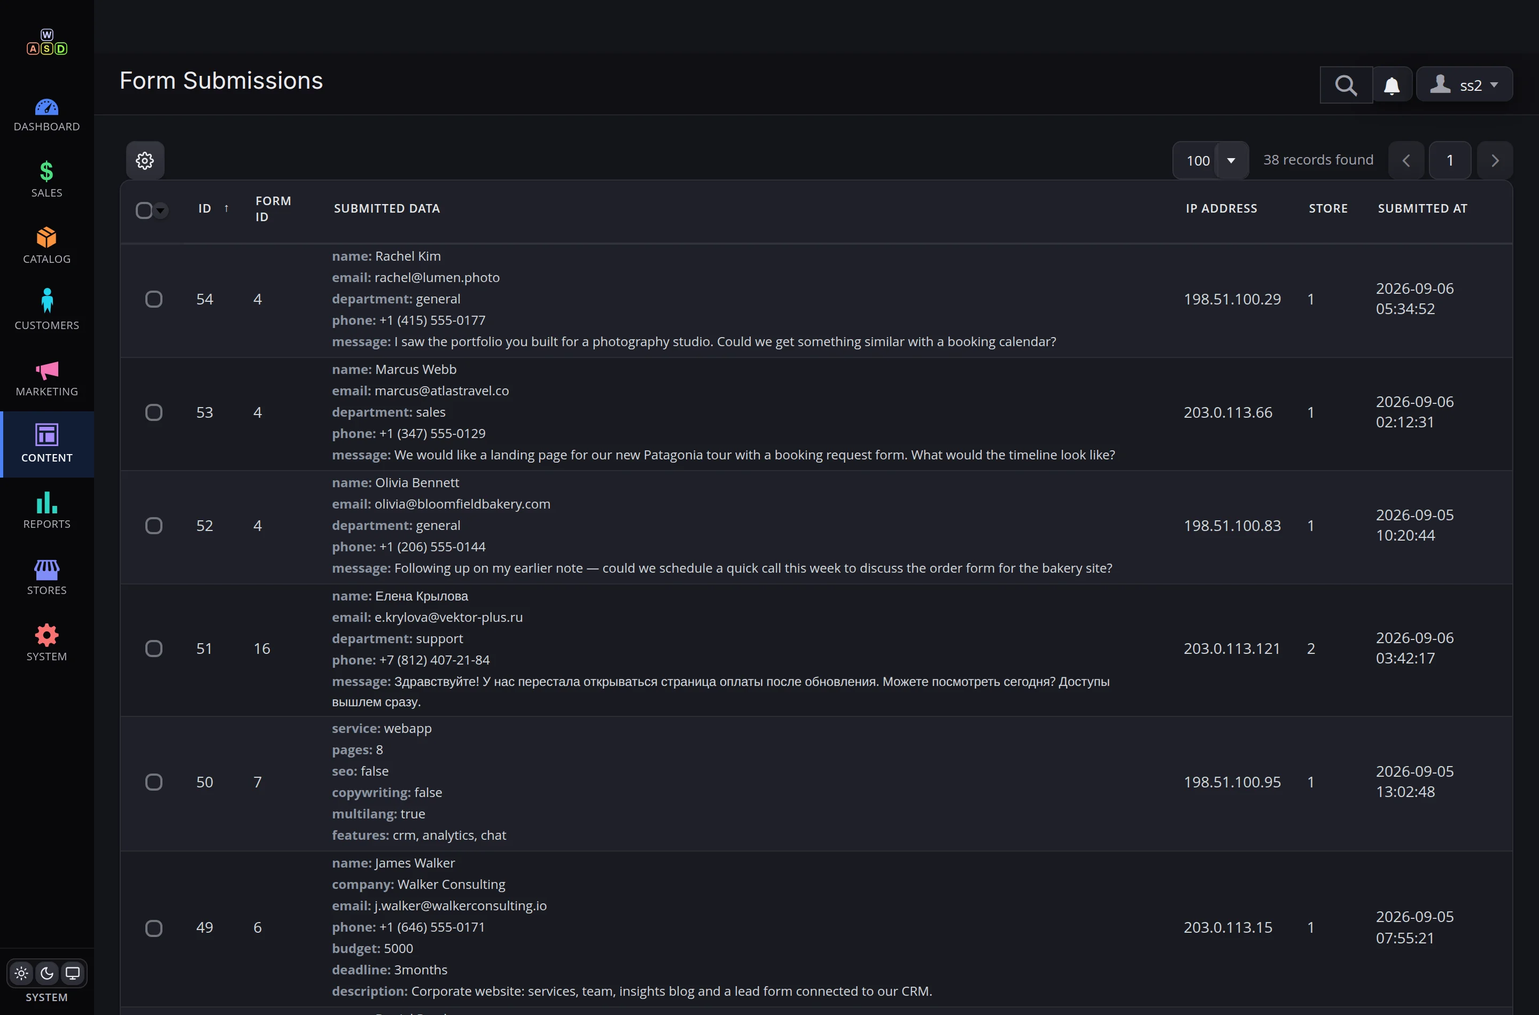
Task: Open the page size 100 dropdown
Action: click(1210, 160)
